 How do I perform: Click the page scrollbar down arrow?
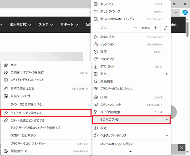click(x=187, y=152)
